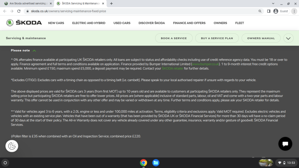Screen dimensions: 299x168
Task: Open the OWNERS menu
Action: click(x=220, y=23)
